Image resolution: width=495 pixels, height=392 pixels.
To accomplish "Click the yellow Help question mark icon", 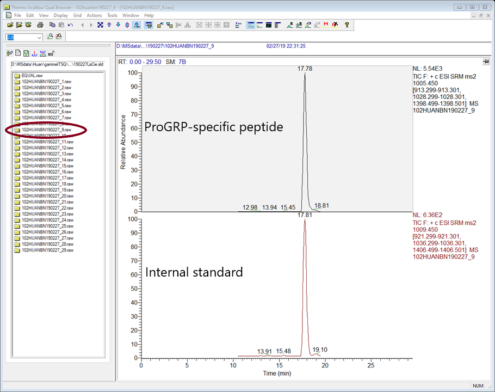I will click(x=346, y=25).
